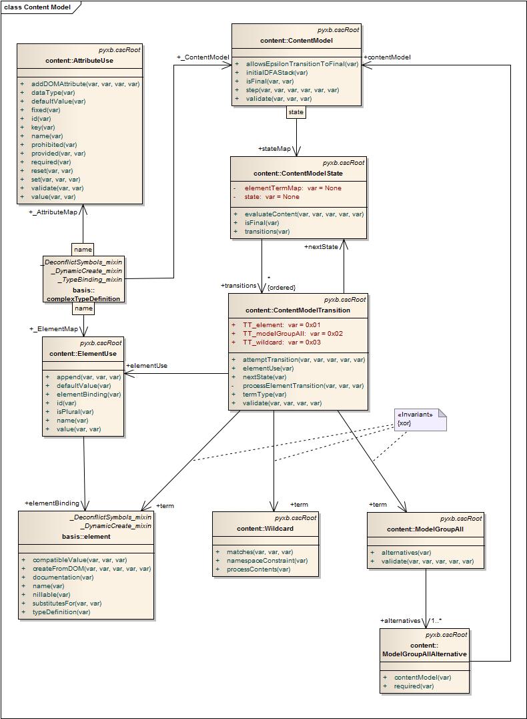This screenshot has width=527, height=719.
Task: Select +term label near ModelGroupAll
Action: click(378, 505)
